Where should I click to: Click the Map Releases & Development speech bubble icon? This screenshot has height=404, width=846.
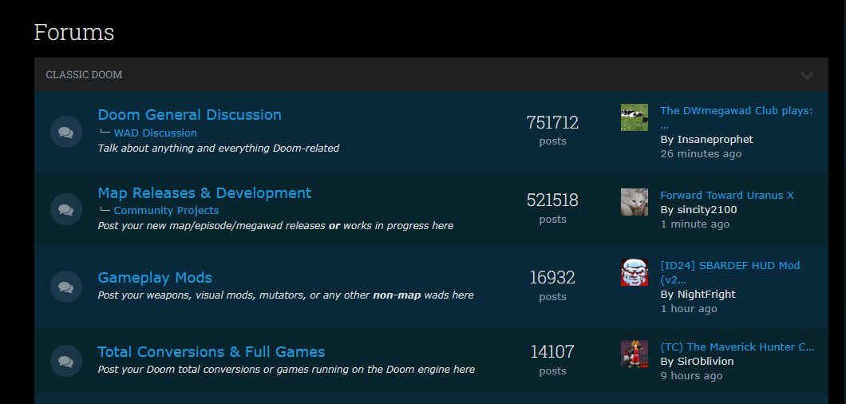(x=65, y=209)
